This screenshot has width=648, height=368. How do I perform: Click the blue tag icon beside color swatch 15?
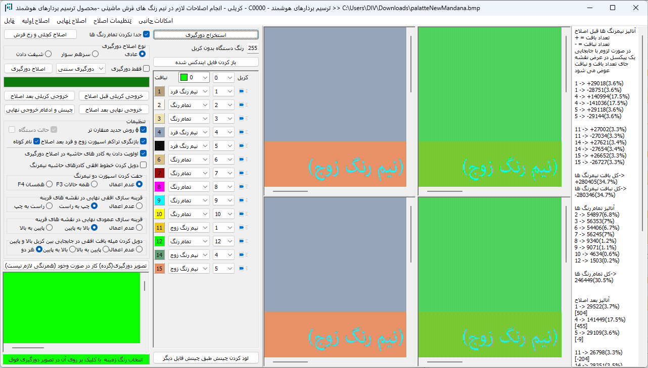point(241,269)
